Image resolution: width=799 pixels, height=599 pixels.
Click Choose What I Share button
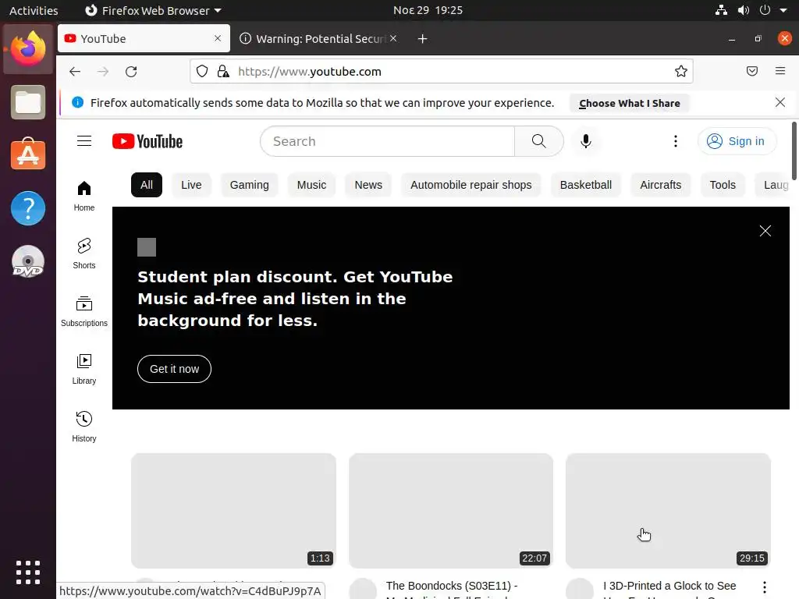coord(630,103)
